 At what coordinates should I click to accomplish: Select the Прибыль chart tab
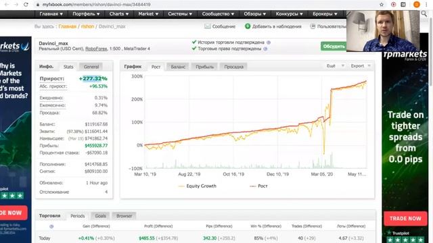[204, 67]
